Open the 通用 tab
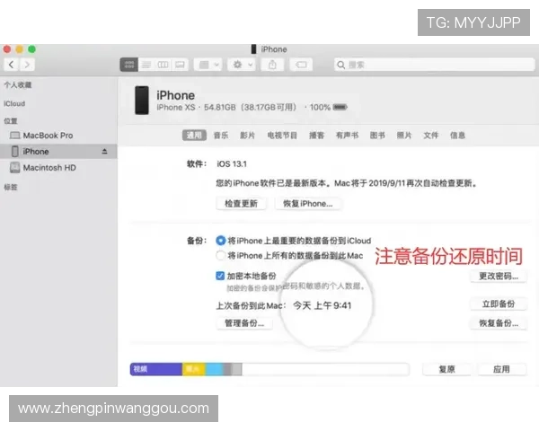The image size is (539, 431). click(x=194, y=136)
